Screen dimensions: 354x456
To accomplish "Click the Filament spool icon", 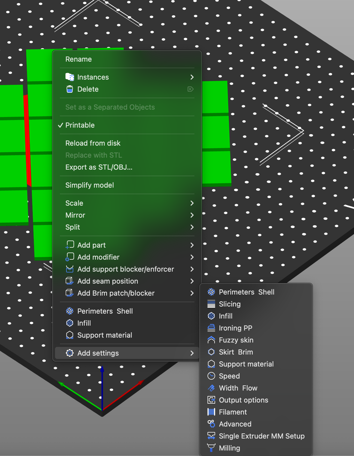I will (211, 412).
